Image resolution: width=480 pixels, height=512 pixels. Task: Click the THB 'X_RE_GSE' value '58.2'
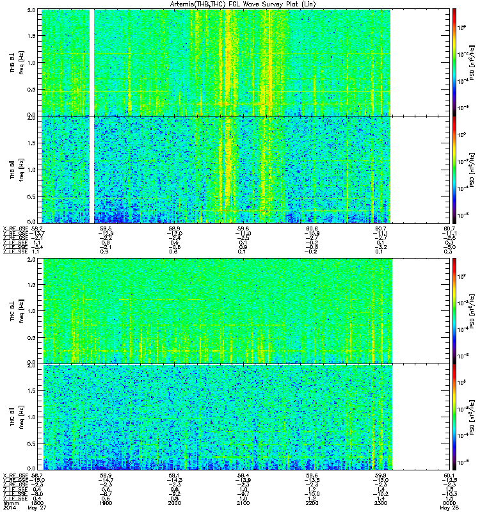pos(36,228)
